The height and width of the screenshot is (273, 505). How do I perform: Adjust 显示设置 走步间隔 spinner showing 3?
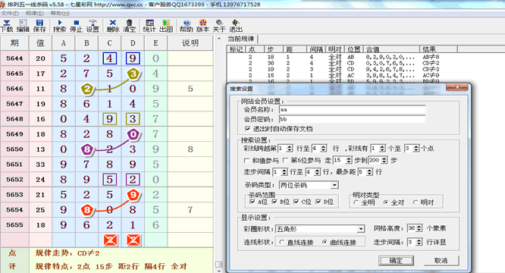[x=419, y=242]
